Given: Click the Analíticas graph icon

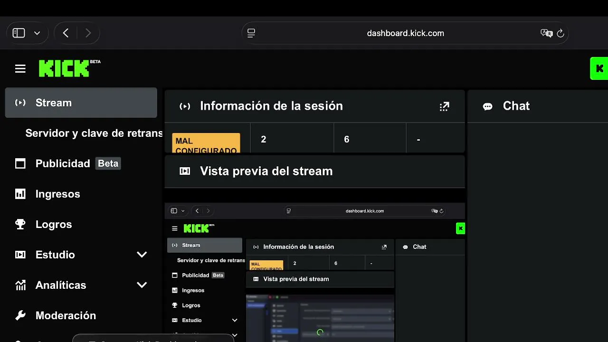Looking at the screenshot, I should pos(20,285).
